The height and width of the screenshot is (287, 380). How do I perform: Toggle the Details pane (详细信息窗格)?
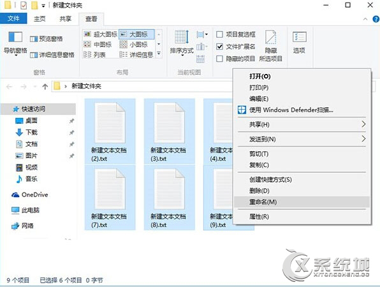[52, 55]
